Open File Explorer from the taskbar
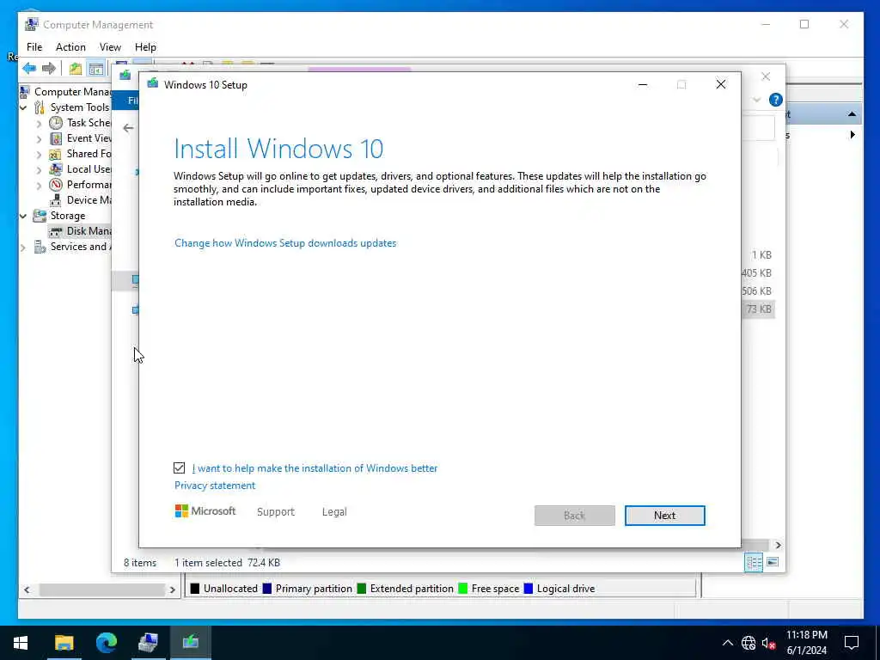880x660 pixels. (64, 643)
